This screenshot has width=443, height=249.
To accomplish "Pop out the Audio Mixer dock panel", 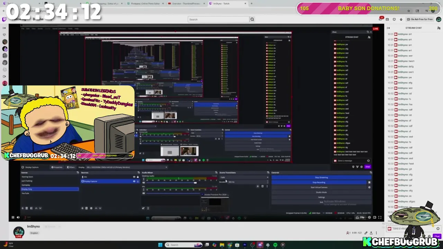I will coord(216,173).
